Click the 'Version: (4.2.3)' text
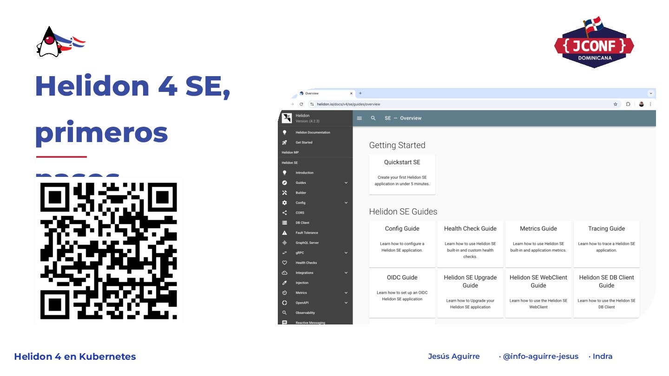This screenshot has width=669, height=376. click(307, 121)
